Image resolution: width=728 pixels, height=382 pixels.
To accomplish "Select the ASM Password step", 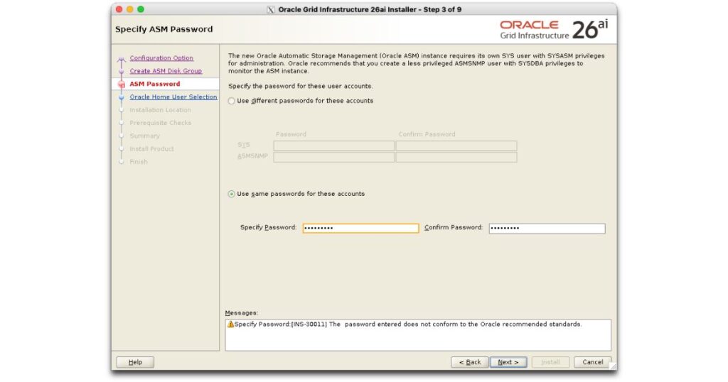I will [154, 84].
